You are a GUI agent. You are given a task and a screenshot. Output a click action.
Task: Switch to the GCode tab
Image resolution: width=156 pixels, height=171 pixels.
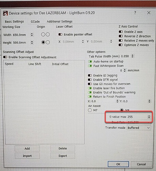pos(35,22)
